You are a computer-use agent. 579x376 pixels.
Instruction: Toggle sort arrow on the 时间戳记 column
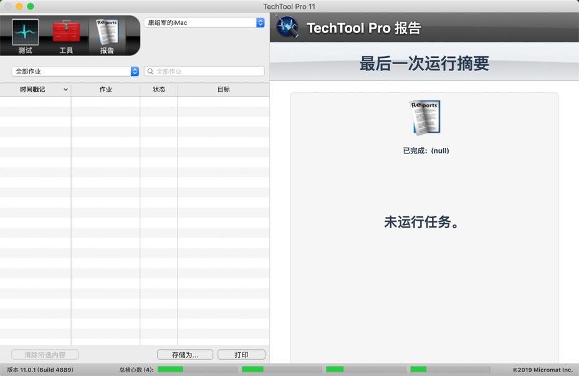(x=65, y=89)
